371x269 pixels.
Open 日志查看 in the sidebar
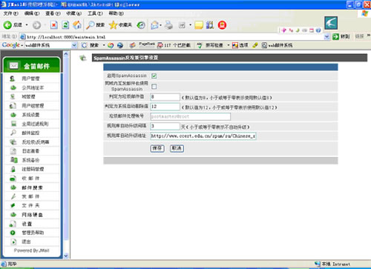pos(31,151)
